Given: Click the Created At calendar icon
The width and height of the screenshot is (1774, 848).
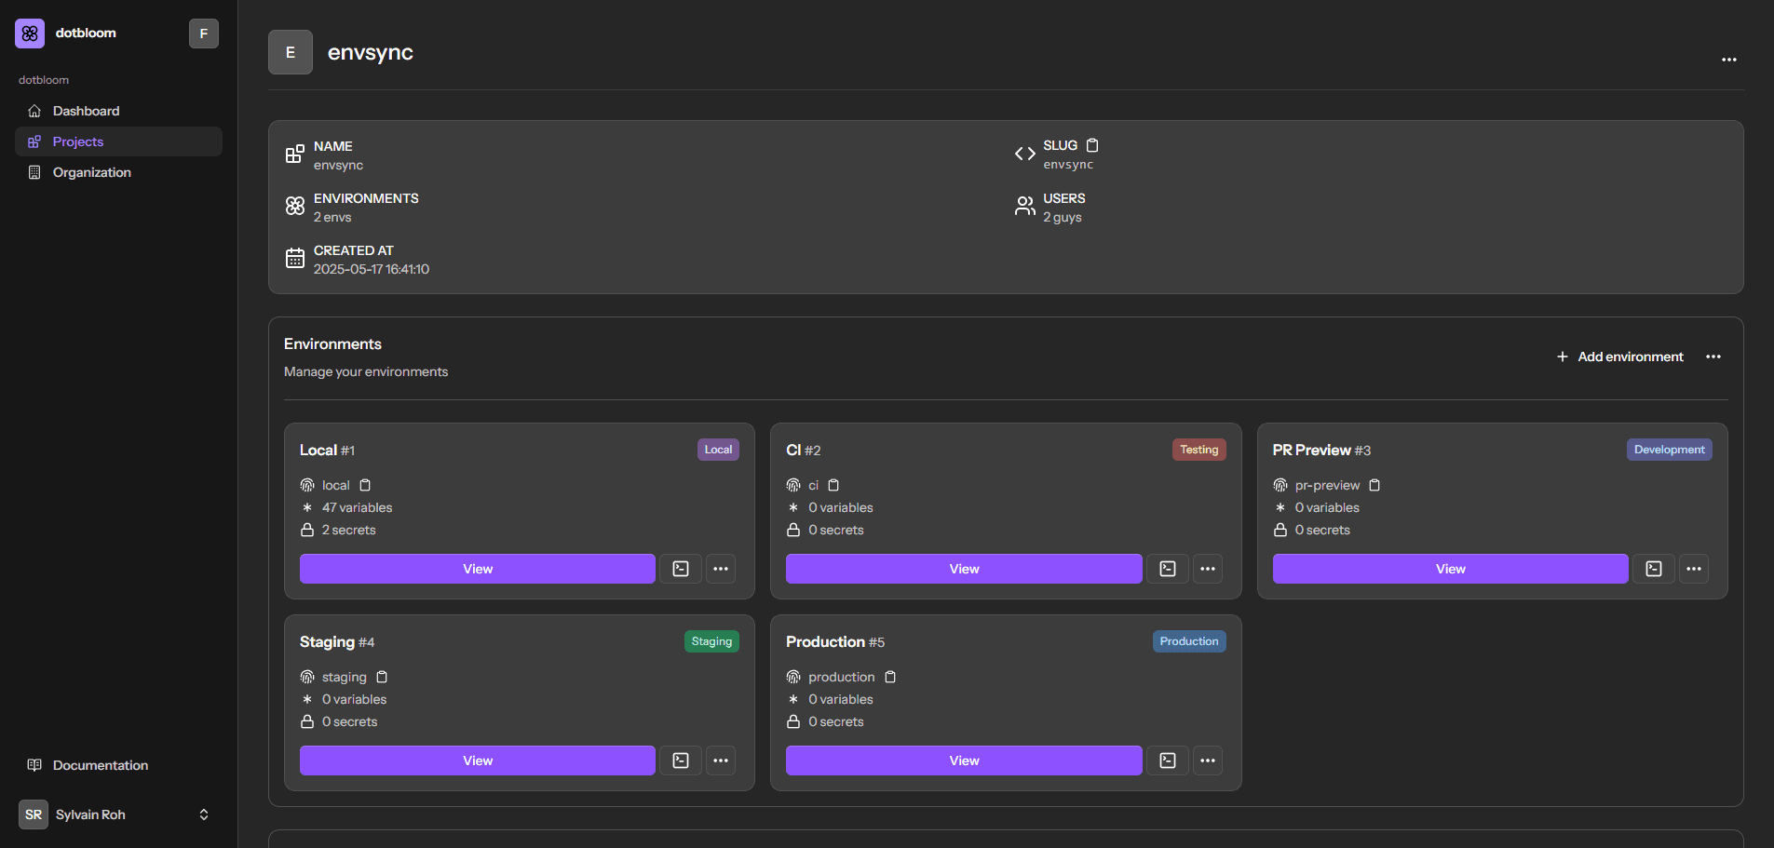Looking at the screenshot, I should coord(295,258).
